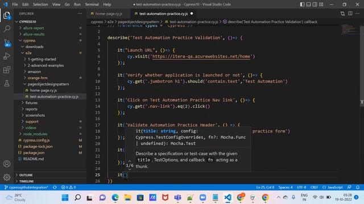The image size is (364, 204).
Task: Open the Run and Debug view
Action: tap(7, 56)
